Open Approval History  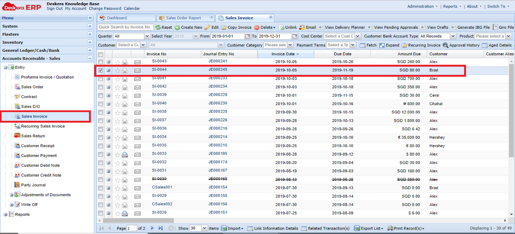click(x=461, y=45)
